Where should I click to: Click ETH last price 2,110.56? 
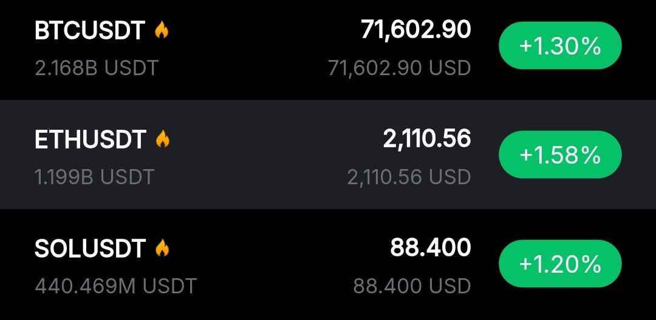(427, 139)
